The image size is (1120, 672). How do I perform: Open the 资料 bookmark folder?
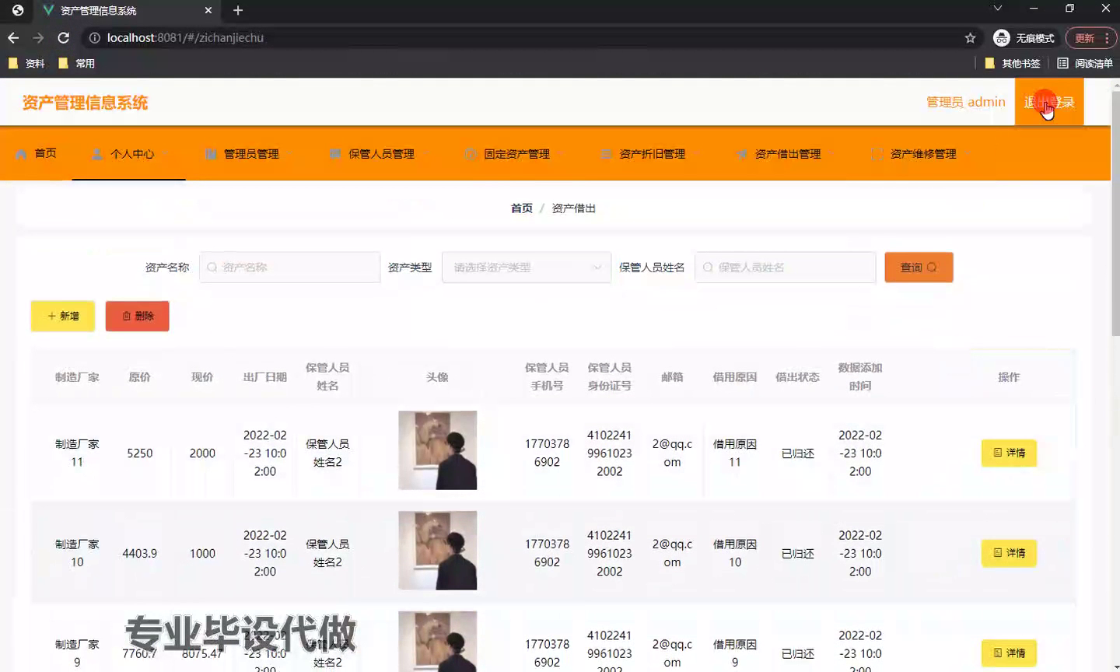[27, 63]
